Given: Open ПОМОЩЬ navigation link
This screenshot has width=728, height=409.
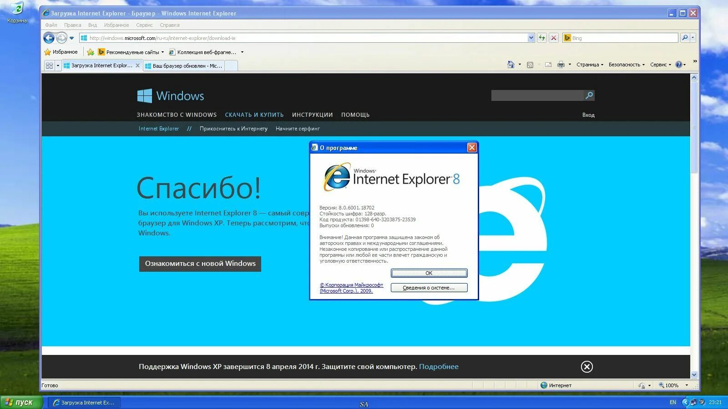Looking at the screenshot, I should tap(355, 115).
